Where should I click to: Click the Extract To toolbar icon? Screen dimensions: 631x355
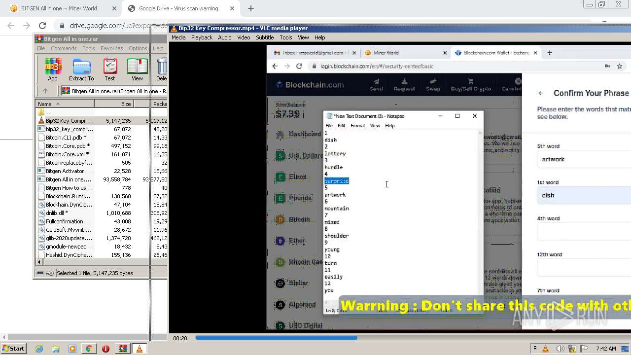click(81, 70)
